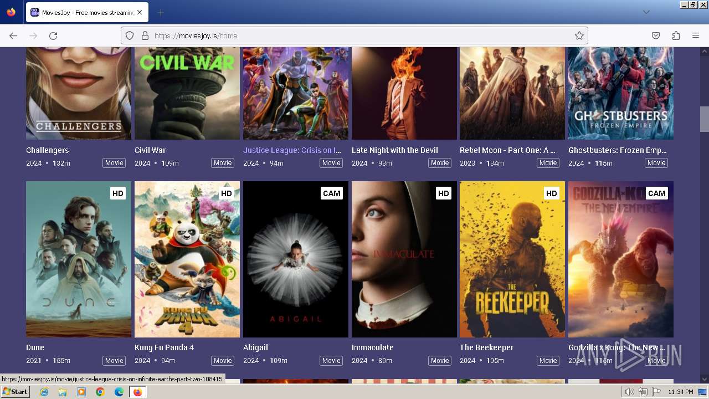This screenshot has height=399, width=709.
Task: Open Firefox application menu
Action: (696, 35)
